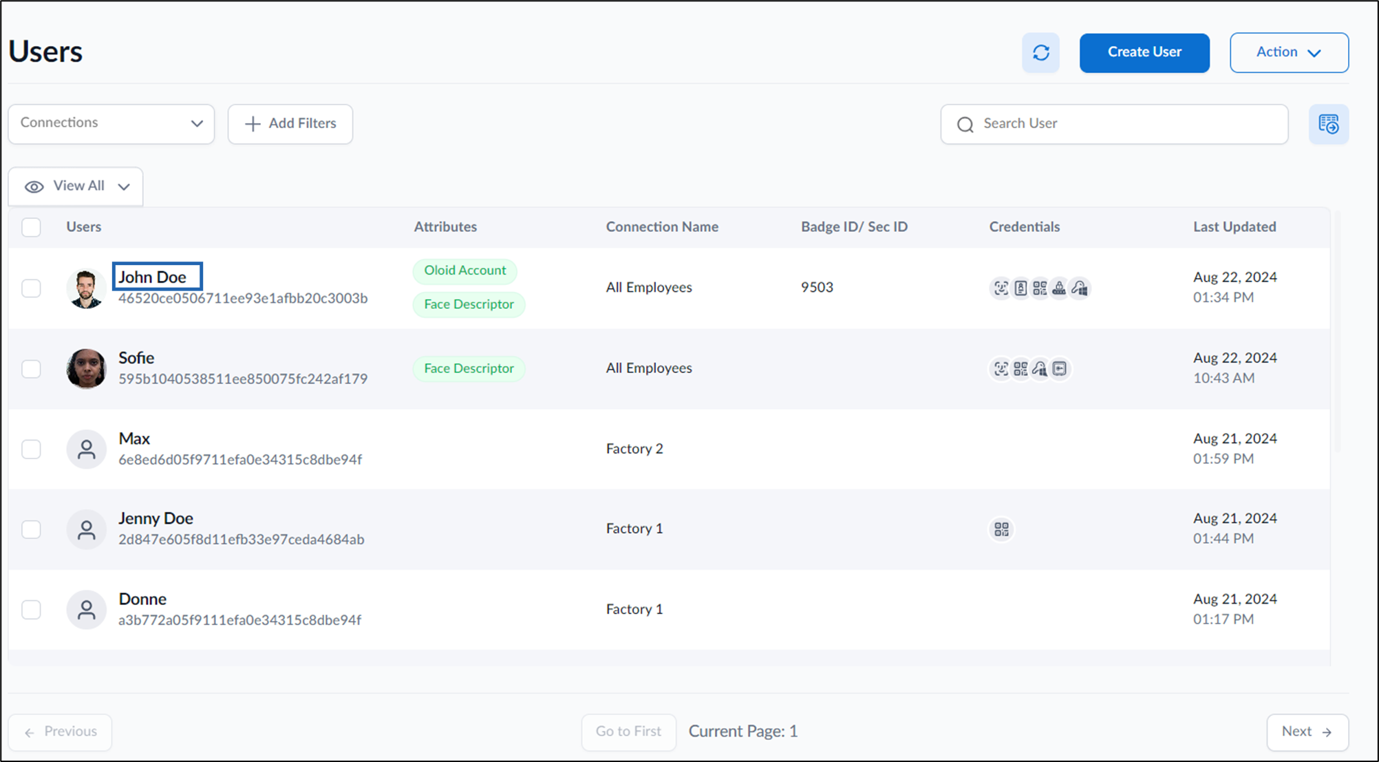The height and width of the screenshot is (762, 1379).
Task: Click John Doe's PIN lock credential icon
Action: [1059, 288]
